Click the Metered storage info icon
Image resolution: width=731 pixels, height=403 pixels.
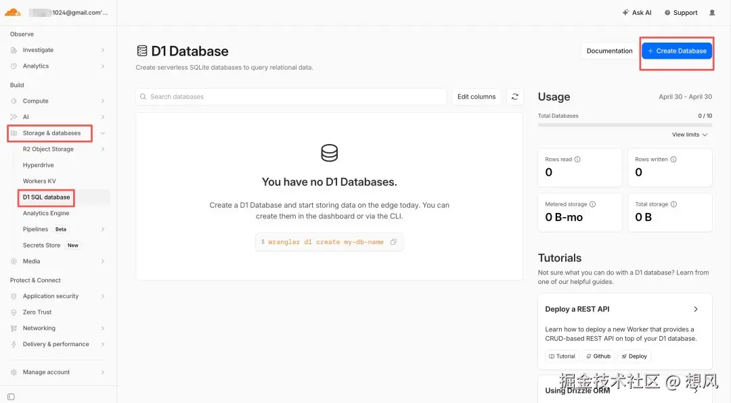point(592,204)
